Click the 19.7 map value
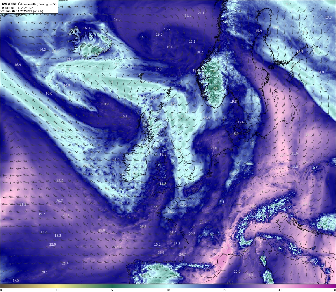The height and width of the screenshot is (292, 336). [x=42, y=214]
